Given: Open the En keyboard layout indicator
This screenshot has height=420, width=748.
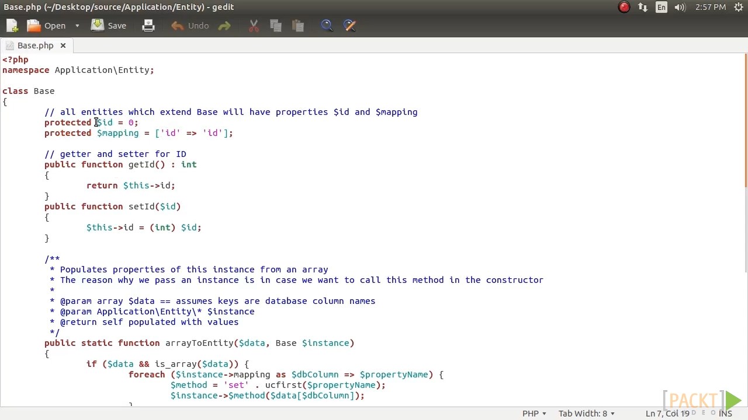Looking at the screenshot, I should click(x=662, y=7).
